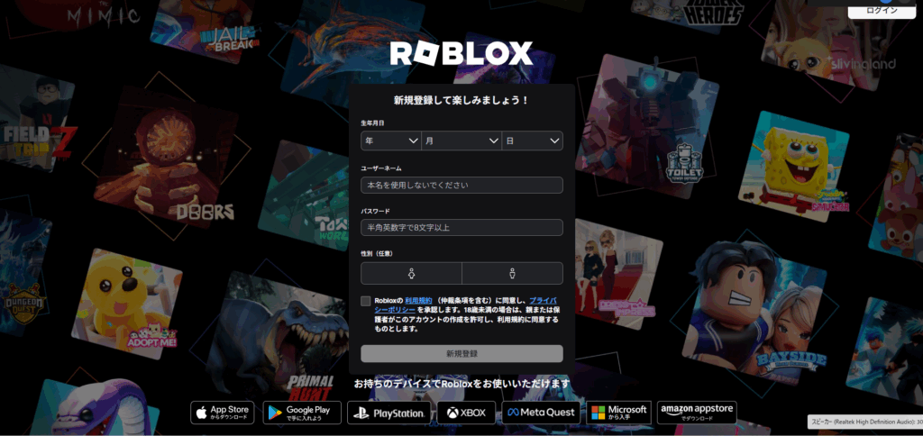Screen dimensions: 923x436
Task: Open the Google Play badge
Action: click(296, 413)
